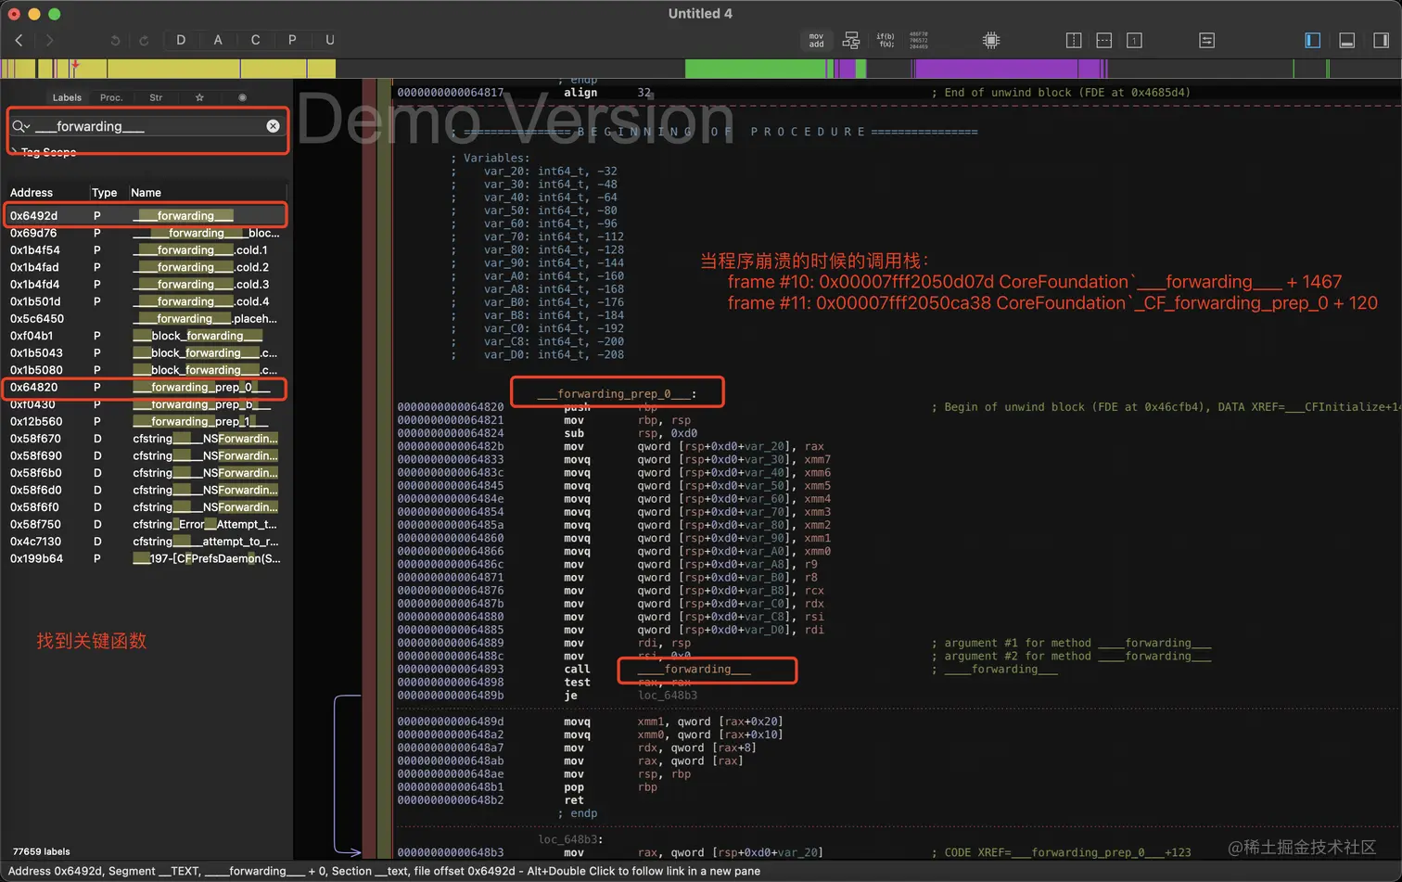Select the label at address 0x69d76
The width and height of the screenshot is (1402, 882).
click(145, 233)
